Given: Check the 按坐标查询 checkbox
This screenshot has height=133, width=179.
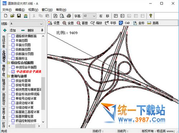Looking at the screenshot, I should 13,80.
